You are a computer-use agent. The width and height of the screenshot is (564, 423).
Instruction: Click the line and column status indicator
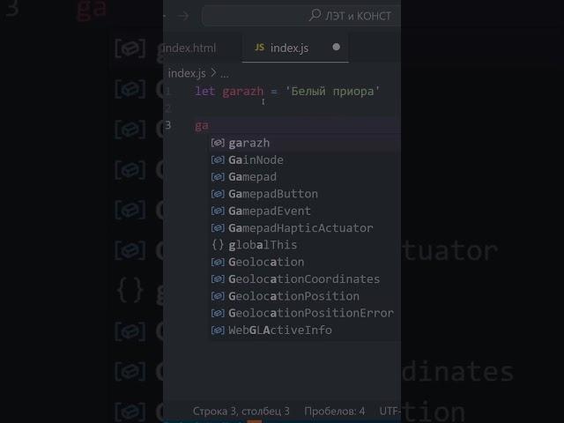(241, 411)
